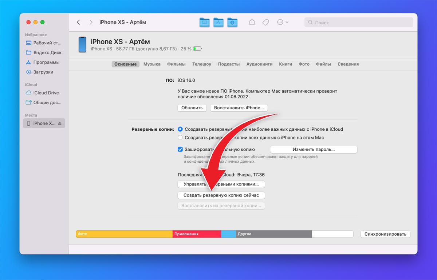The width and height of the screenshot is (437, 280).
Task: Click the iPhone XS - Артём window title
Action: pos(123,22)
